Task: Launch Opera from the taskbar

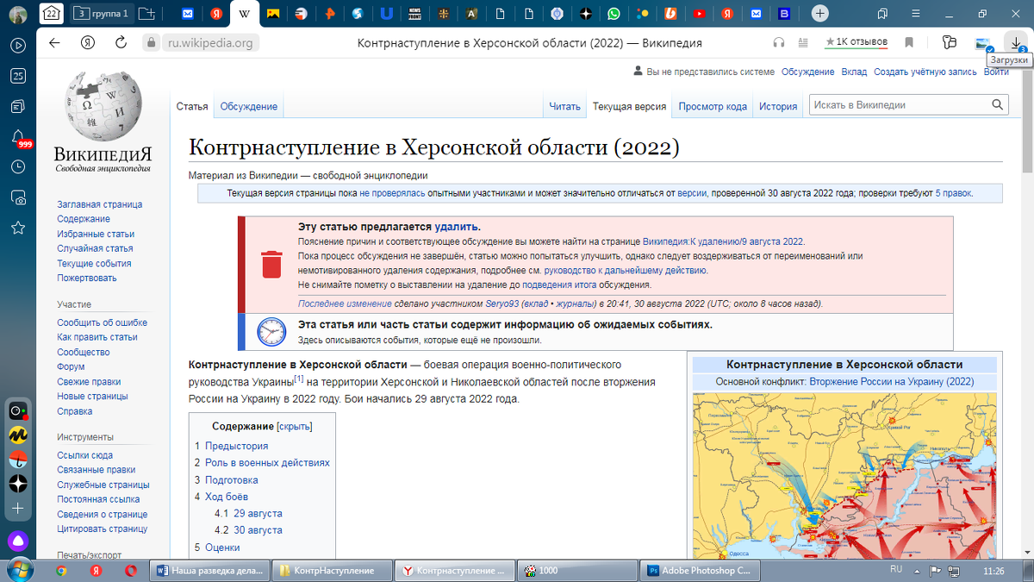Action: click(131, 571)
